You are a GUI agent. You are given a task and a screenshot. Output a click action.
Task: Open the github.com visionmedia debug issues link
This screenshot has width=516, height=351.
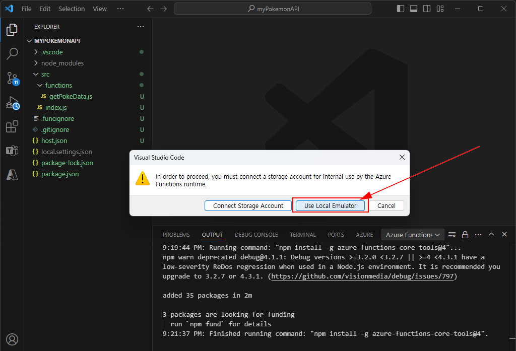362,276
